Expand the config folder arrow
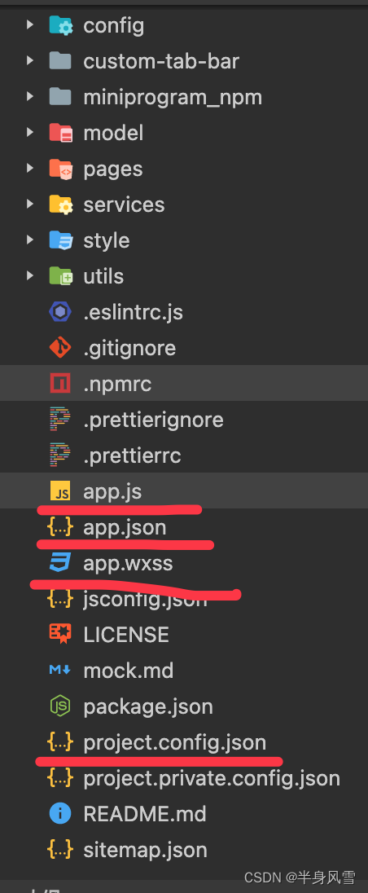368x893 pixels. click(29, 25)
